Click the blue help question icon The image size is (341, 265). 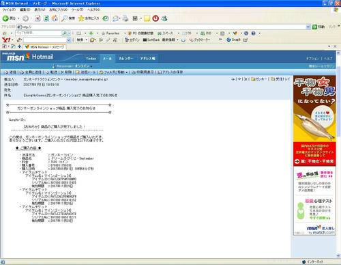point(254,33)
